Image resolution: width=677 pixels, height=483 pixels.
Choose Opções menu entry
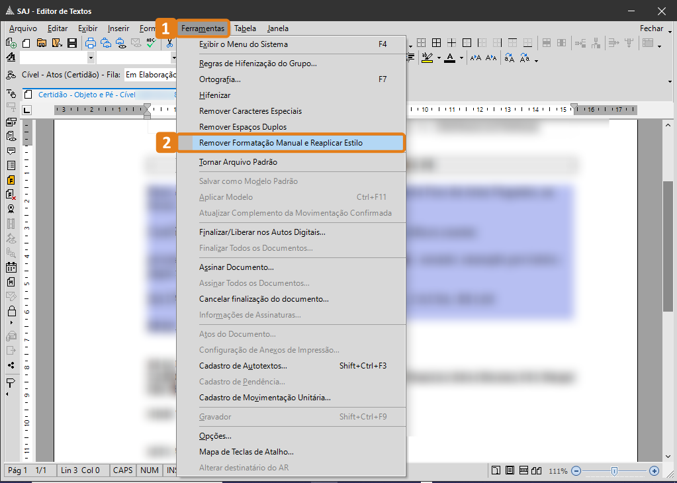[291, 436]
